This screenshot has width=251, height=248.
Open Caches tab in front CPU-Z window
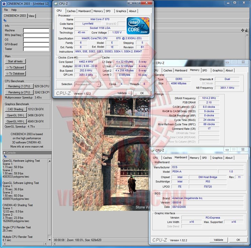pyautogui.click(x=71, y=11)
